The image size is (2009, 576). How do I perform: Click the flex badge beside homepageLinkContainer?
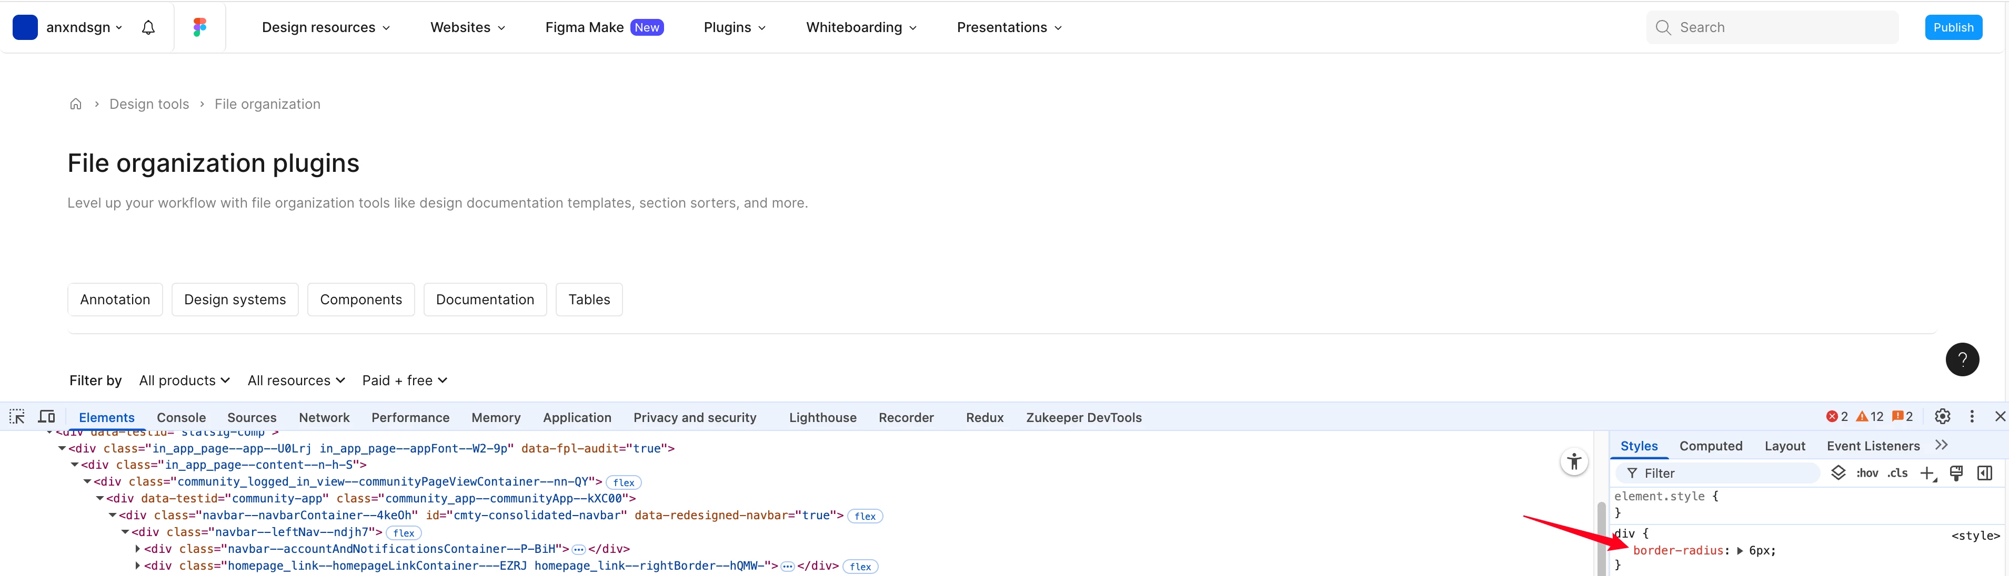point(860,567)
